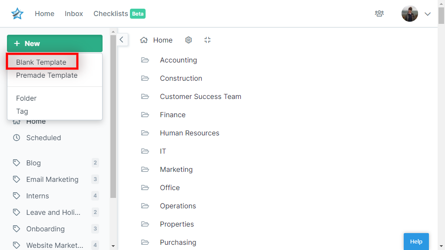Click the collapse view arrows icon
This screenshot has width=445, height=250.
click(207, 40)
